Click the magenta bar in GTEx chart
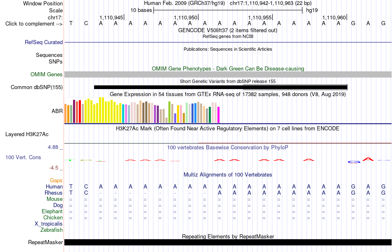The image size is (392, 252). [219, 115]
